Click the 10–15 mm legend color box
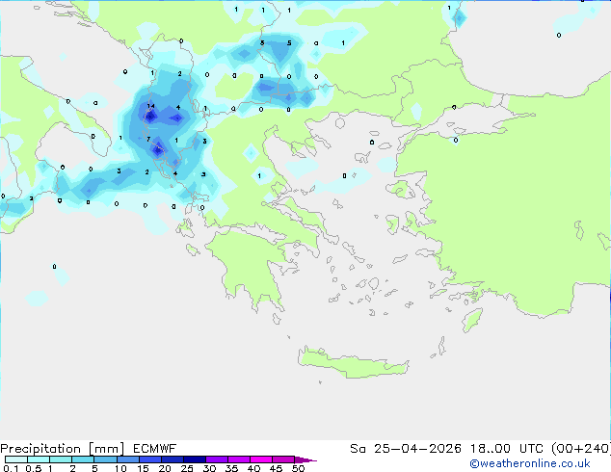This screenshot has height=472, width=611. 128,459
